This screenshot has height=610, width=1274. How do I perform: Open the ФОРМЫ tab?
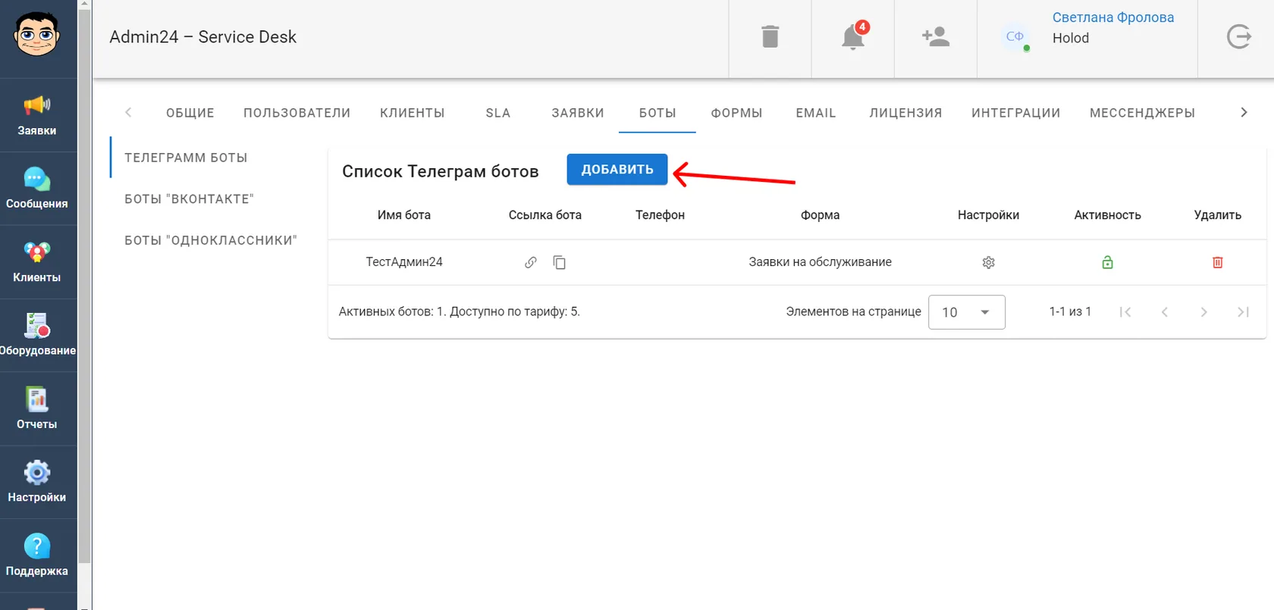point(736,113)
